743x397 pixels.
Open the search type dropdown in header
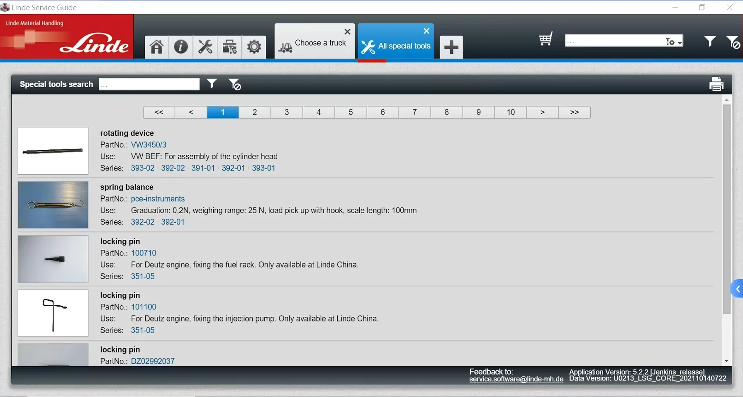pyautogui.click(x=674, y=41)
